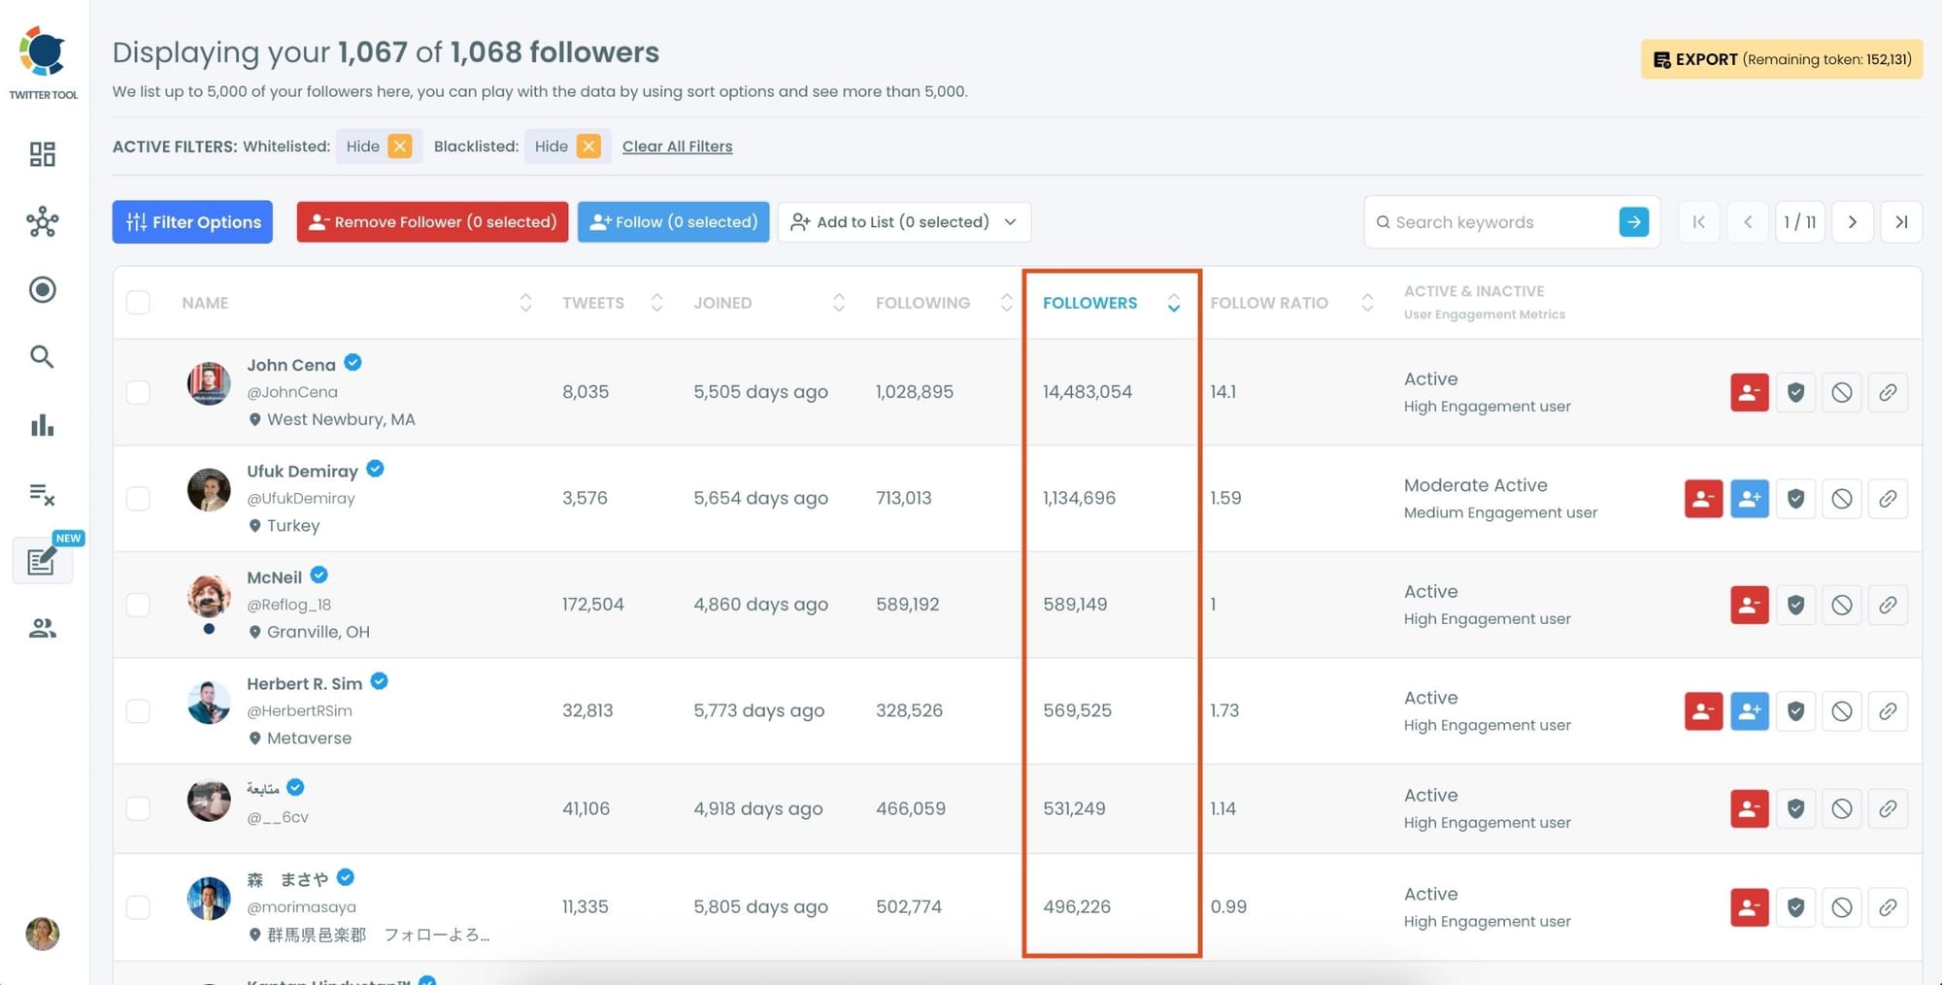Open the dashboard panel in sidebar
Image resolution: width=1942 pixels, height=985 pixels.
[x=43, y=154]
